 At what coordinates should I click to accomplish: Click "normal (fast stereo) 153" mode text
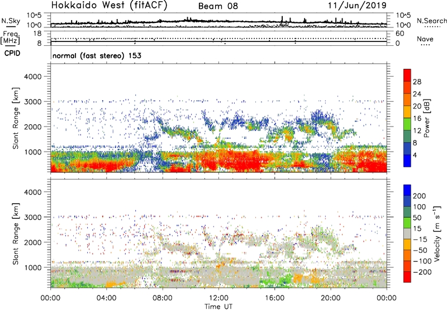[97, 56]
